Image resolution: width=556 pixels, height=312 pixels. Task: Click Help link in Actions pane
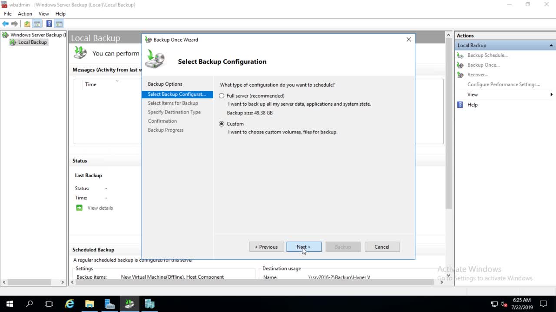tap(473, 105)
